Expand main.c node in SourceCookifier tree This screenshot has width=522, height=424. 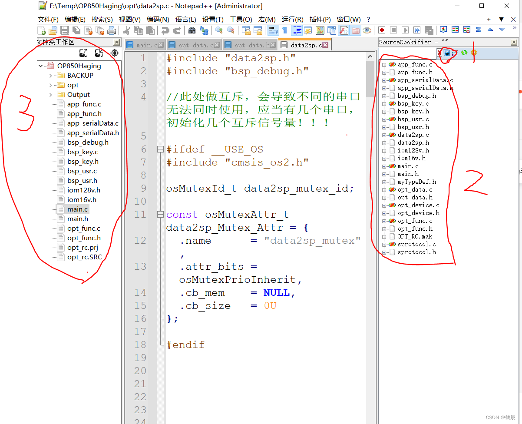point(384,166)
